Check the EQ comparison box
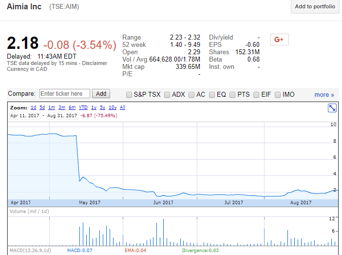 coord(212,95)
